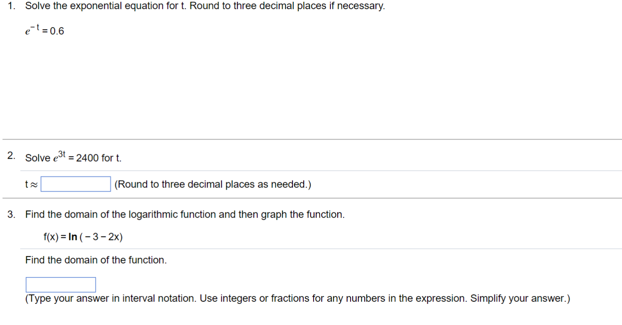Viewport: 622px width, 325px height.
Task: Click the 0.6 value in question 1
Action: pos(58,31)
